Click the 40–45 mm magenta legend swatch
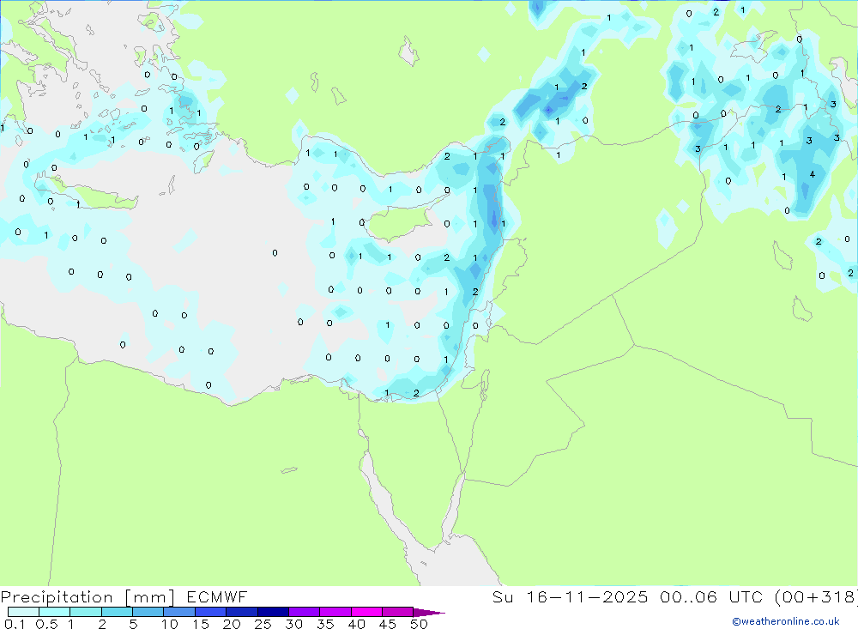858x629 pixels. [x=366, y=612]
